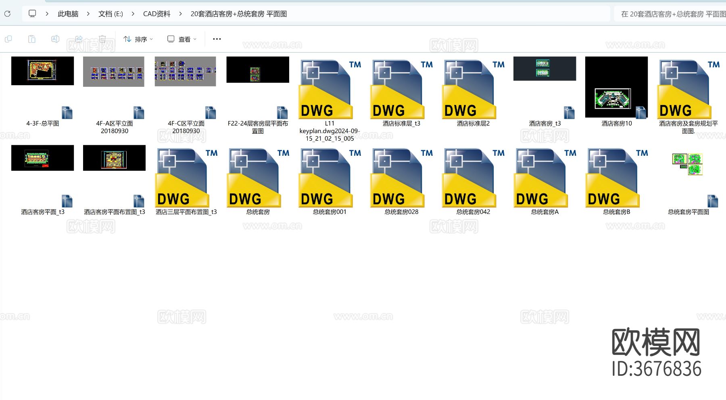Click the refresh icon in address bar
The height and width of the screenshot is (400, 726).
[7, 14]
